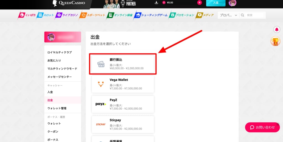Click the ライブカジノ category icon
The height and width of the screenshot is (142, 283).
(x=59, y=15)
